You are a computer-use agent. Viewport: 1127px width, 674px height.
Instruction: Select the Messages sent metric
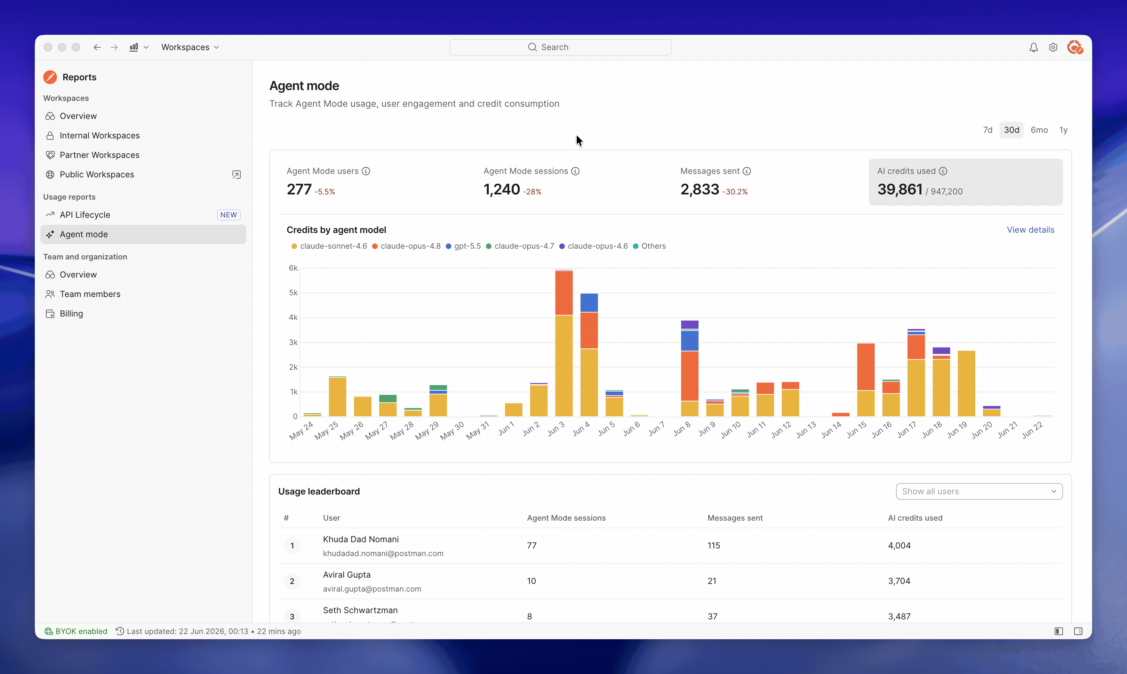769,182
